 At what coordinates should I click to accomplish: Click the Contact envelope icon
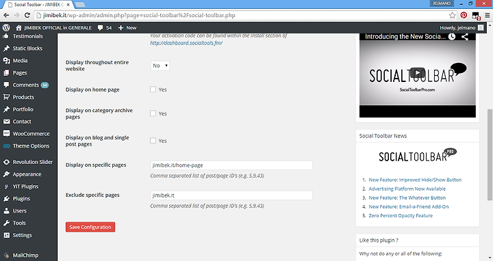(6, 122)
